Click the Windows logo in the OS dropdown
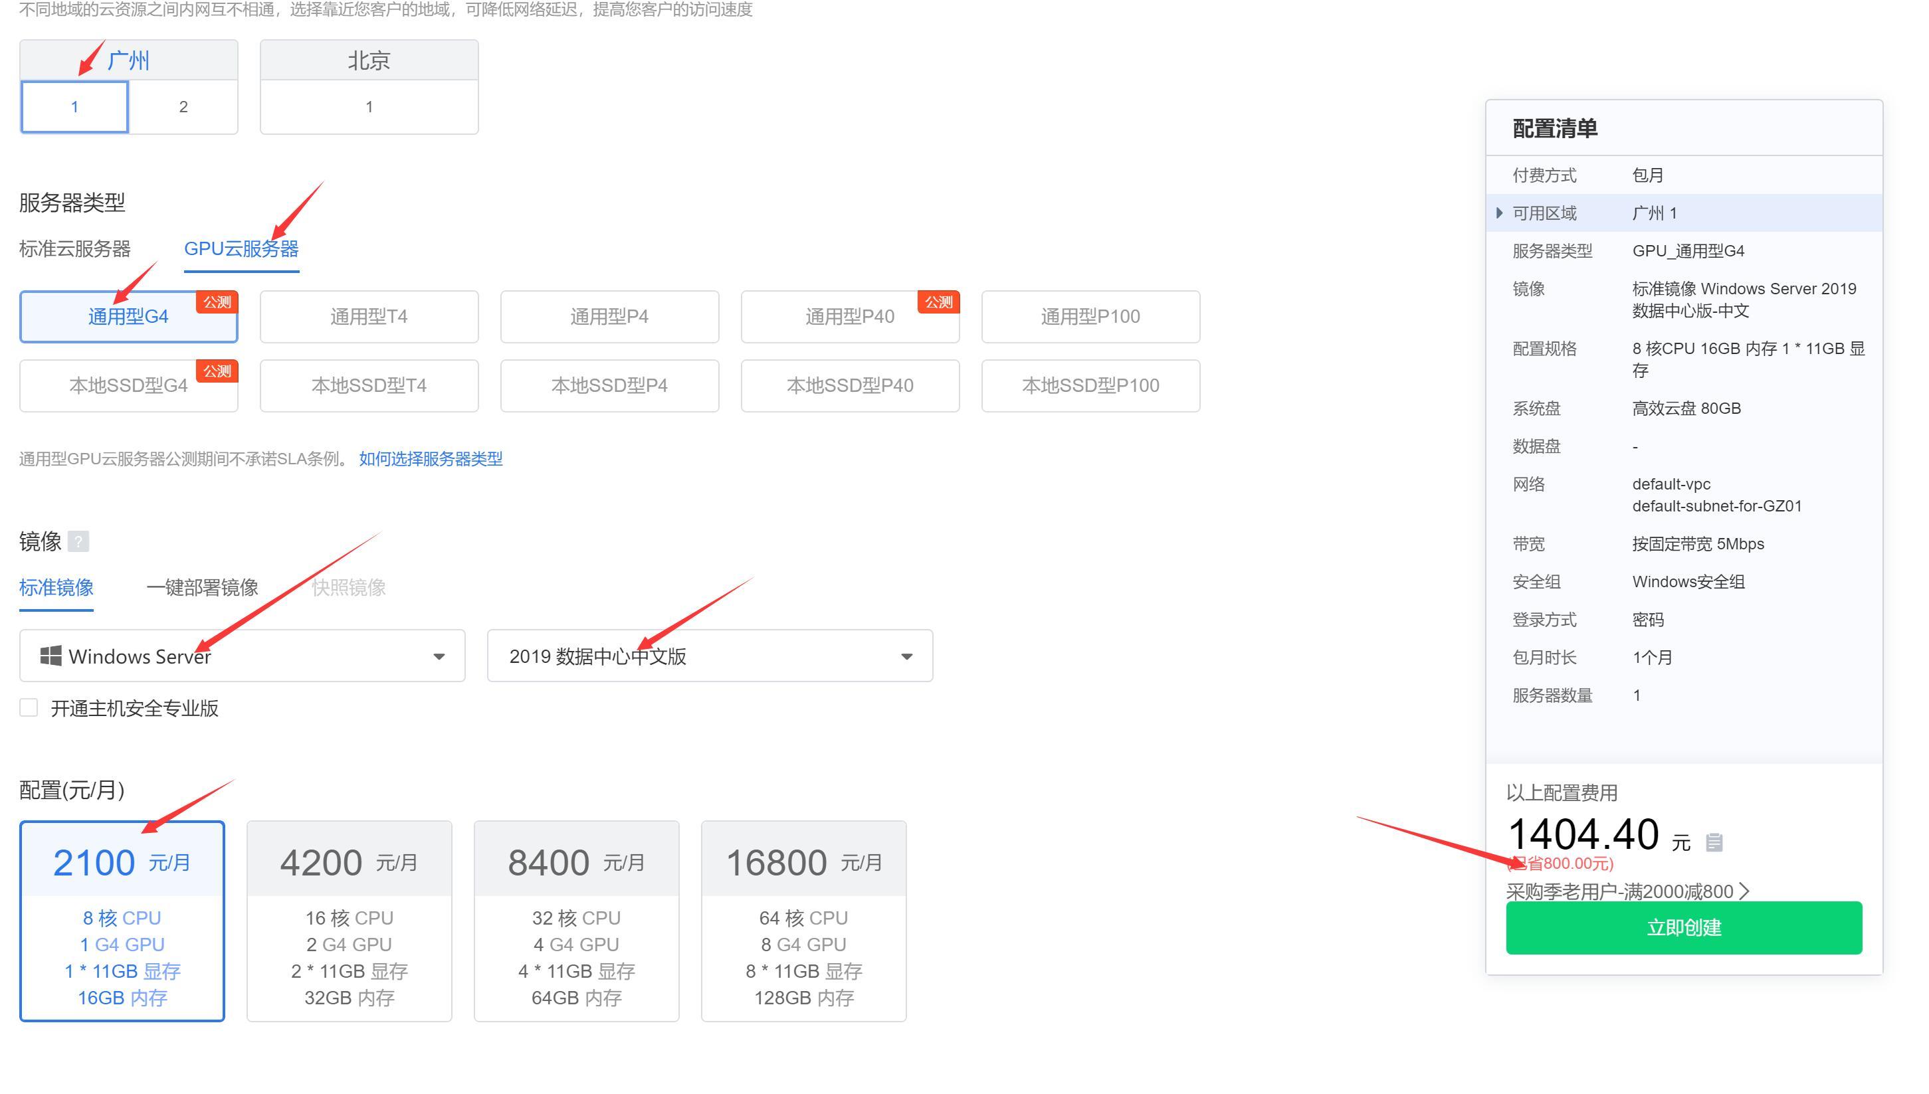Viewport: 1929px width, 1094px height. click(x=51, y=656)
